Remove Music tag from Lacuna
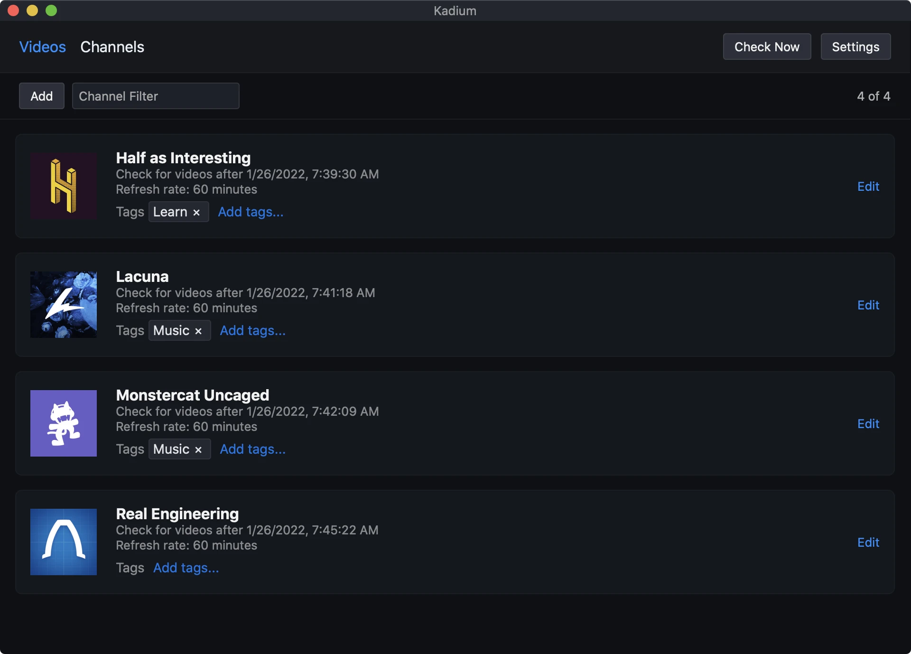This screenshot has height=654, width=911. tap(198, 331)
